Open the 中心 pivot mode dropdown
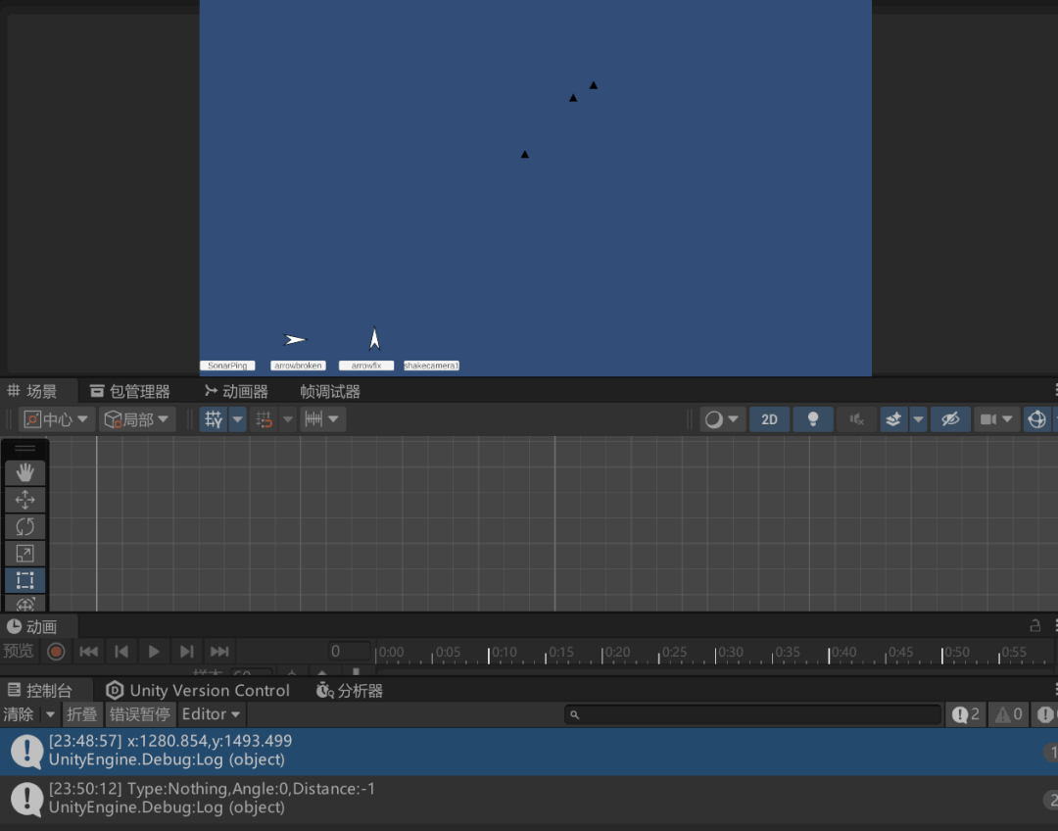This screenshot has height=831, width=1058. tap(56, 419)
